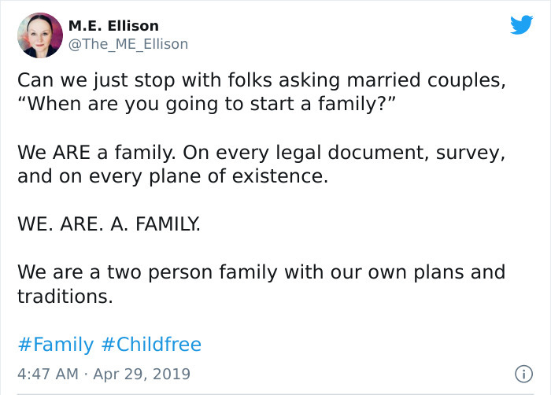Click the line "WE. ARE. A. FAMILY."
This screenshot has height=395, width=551.
point(109,223)
